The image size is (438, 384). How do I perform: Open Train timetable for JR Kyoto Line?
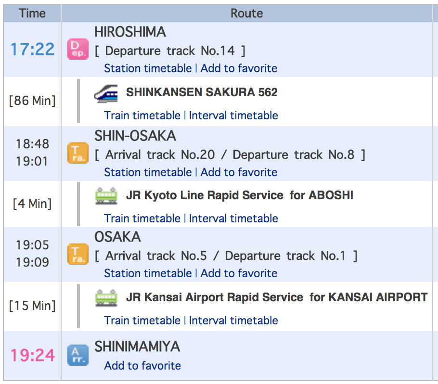coord(142,218)
